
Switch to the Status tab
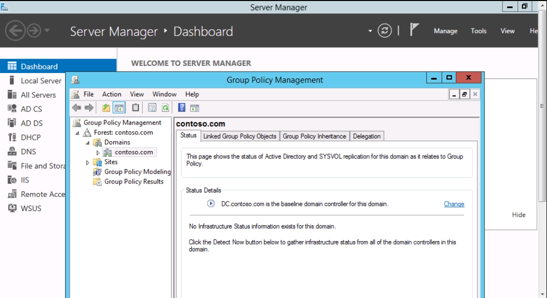188,135
